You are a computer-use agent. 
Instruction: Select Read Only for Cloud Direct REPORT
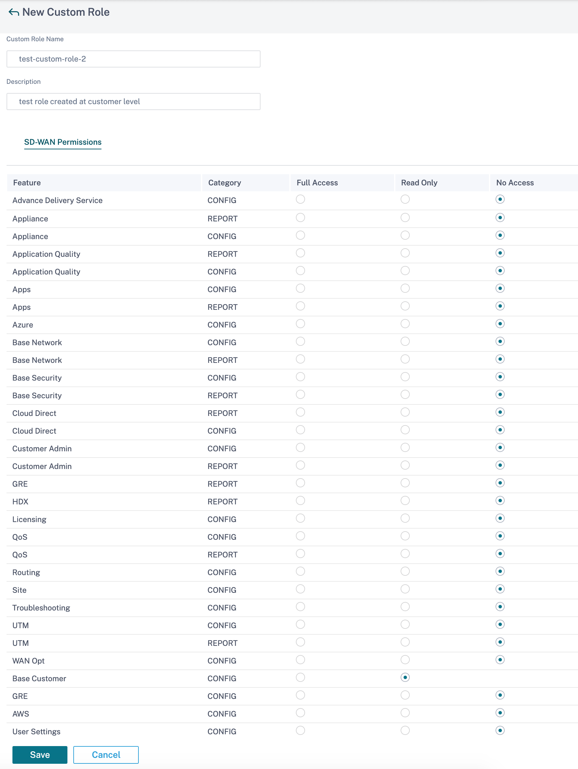tap(405, 413)
